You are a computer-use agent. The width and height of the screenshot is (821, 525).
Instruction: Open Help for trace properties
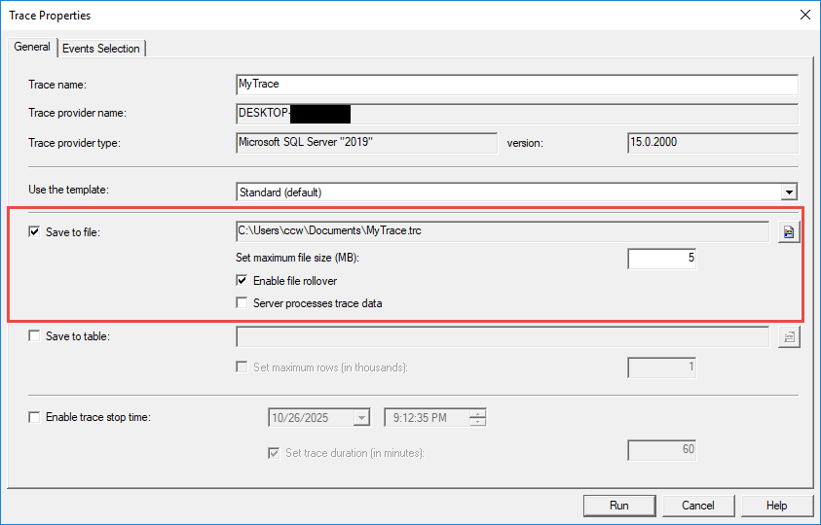(777, 506)
